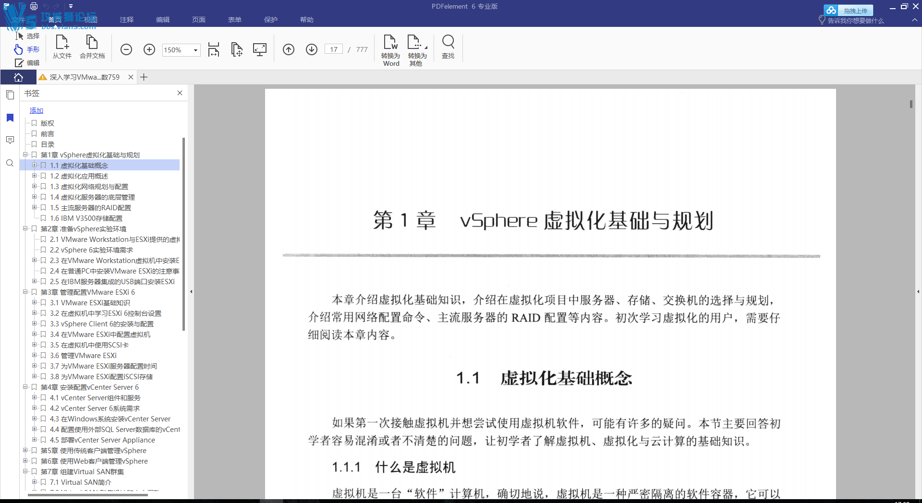Create PDF from file using 从文件 icon
This screenshot has height=503, width=922.
click(x=62, y=48)
